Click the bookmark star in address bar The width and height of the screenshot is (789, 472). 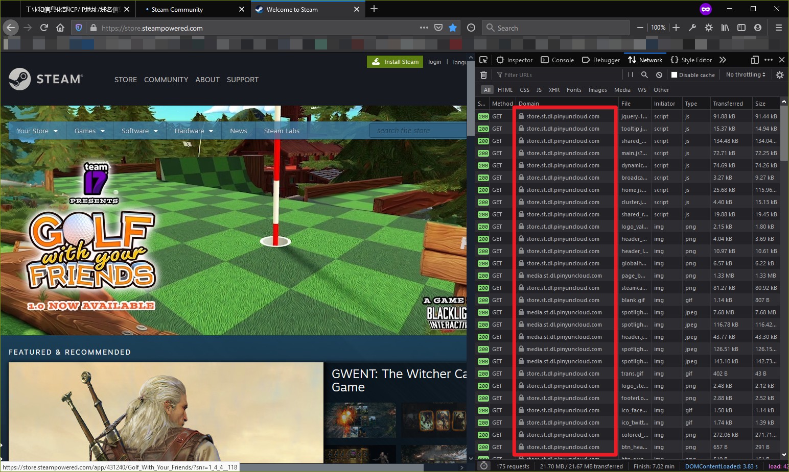click(x=452, y=28)
